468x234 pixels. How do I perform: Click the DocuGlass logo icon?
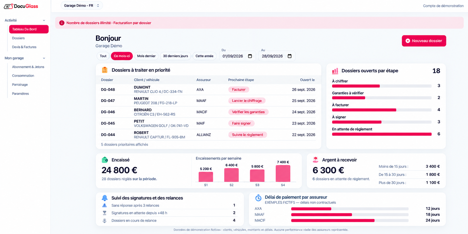pos(8,6)
